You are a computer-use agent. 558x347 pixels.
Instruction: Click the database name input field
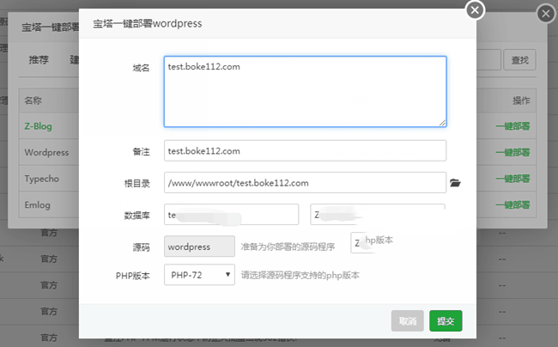231,215
